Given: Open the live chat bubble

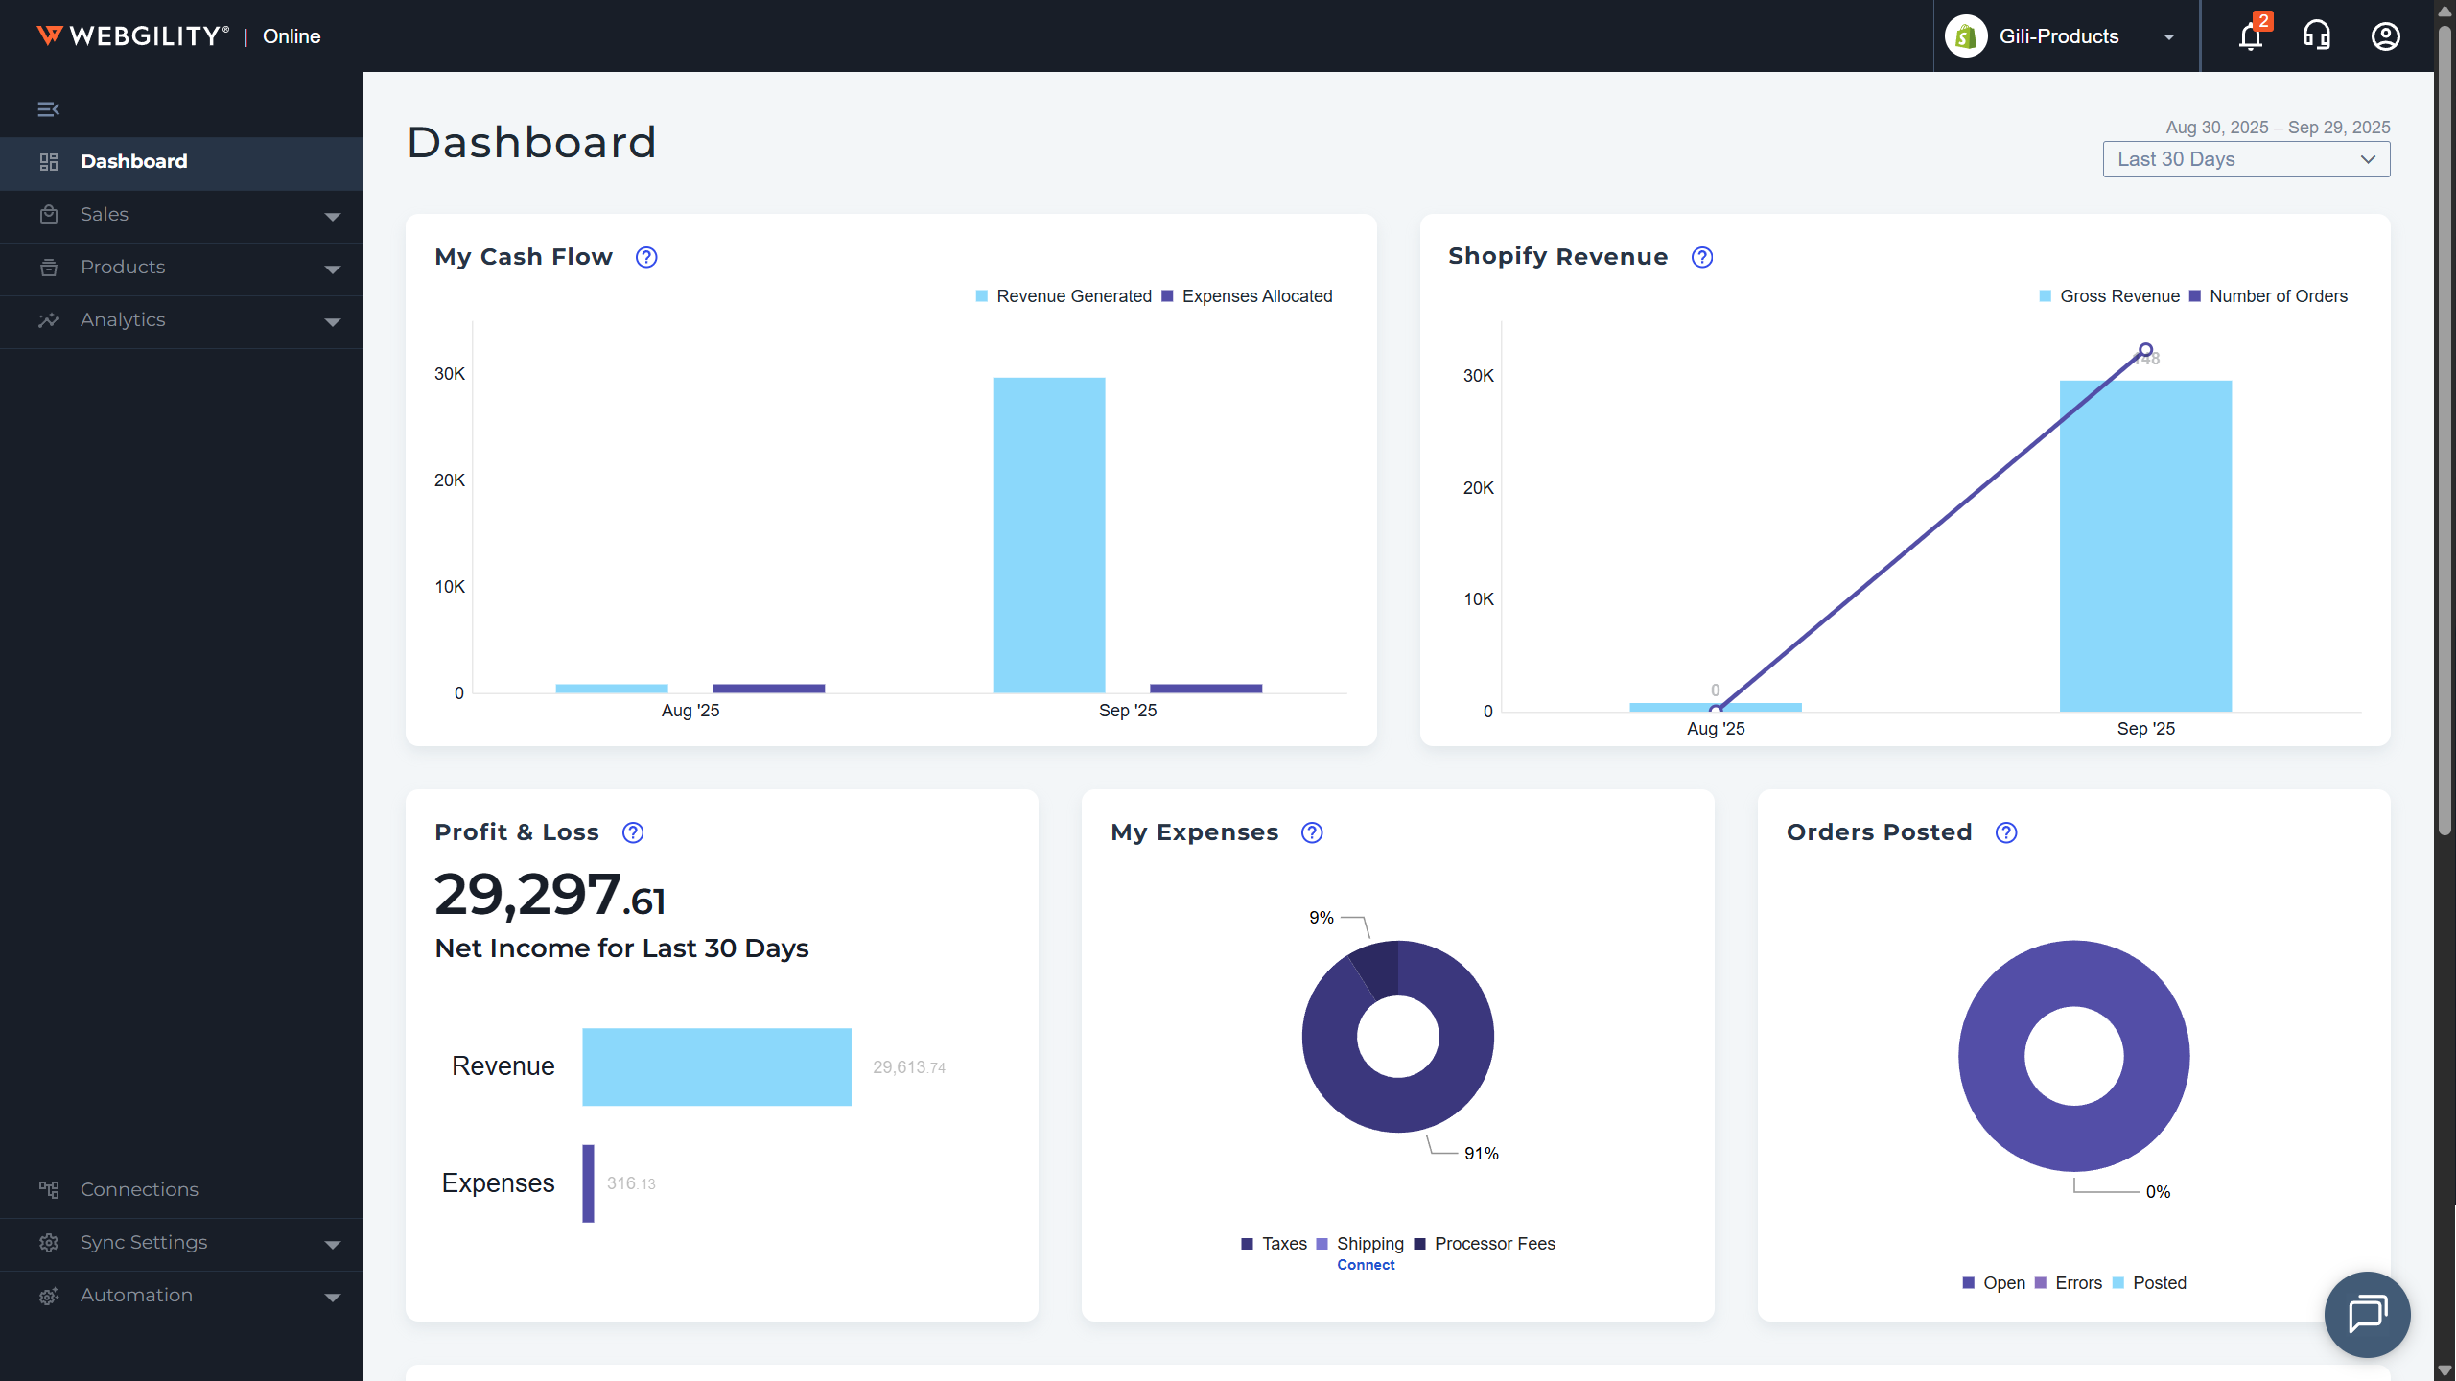Looking at the screenshot, I should pos(2366,1314).
